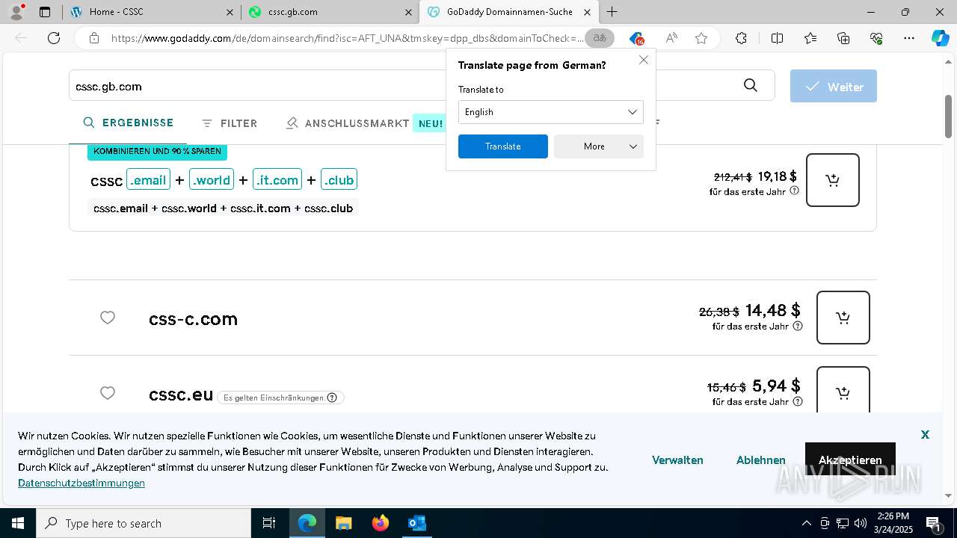
Task: Open the Extensions icon
Action: [x=741, y=38]
